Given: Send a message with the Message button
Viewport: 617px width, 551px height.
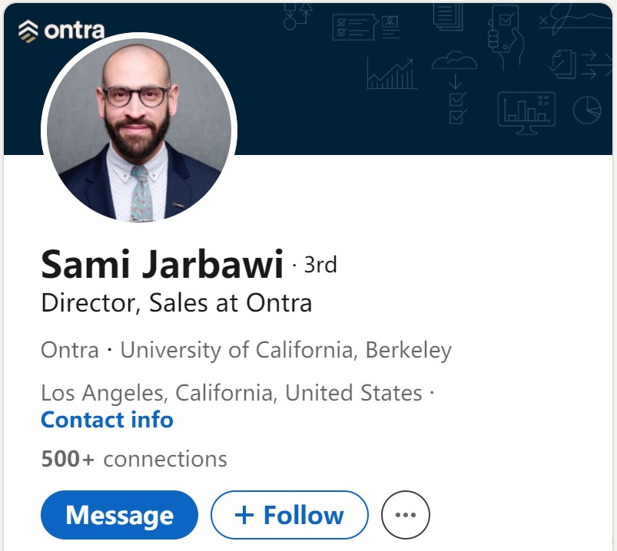Looking at the screenshot, I should (119, 515).
